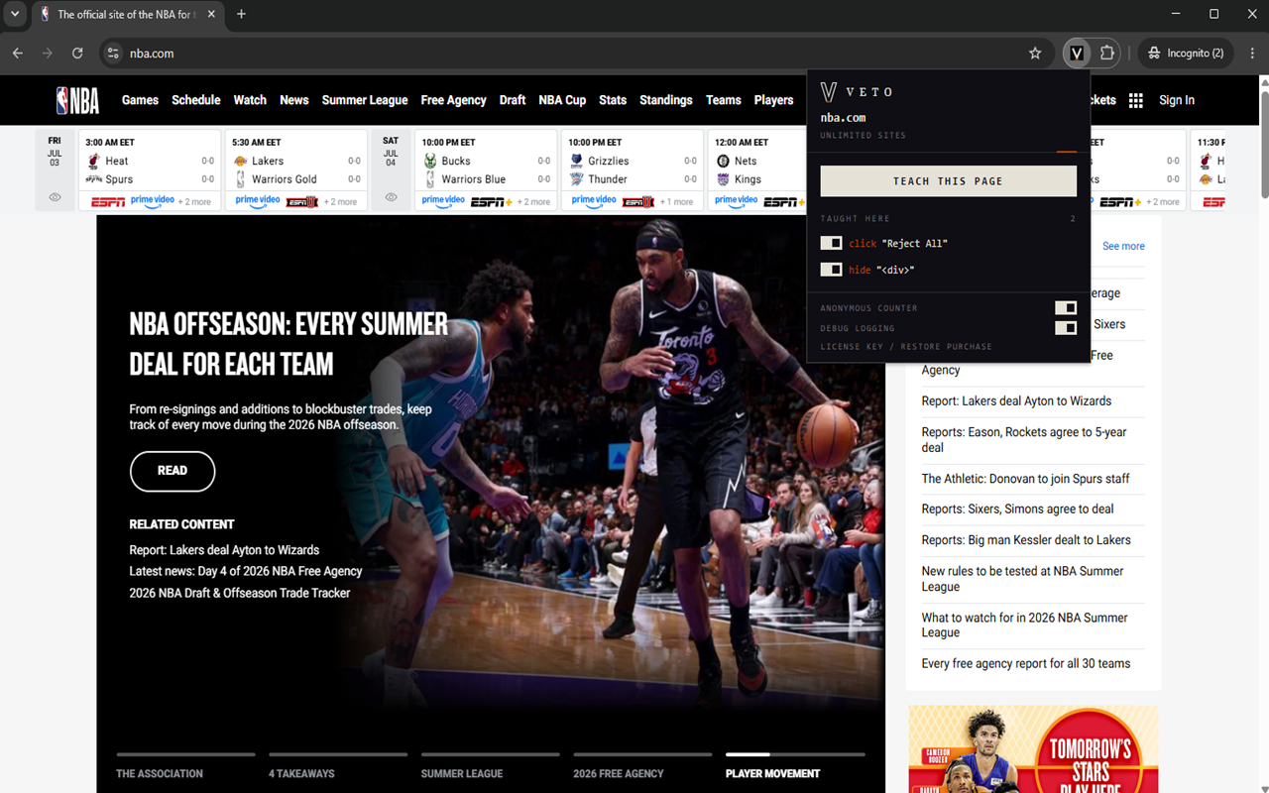Viewport: 1269px width, 793px height.
Task: Open the Players menu item
Action: 773,100
